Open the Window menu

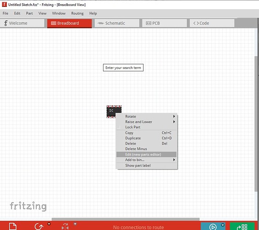click(x=58, y=13)
